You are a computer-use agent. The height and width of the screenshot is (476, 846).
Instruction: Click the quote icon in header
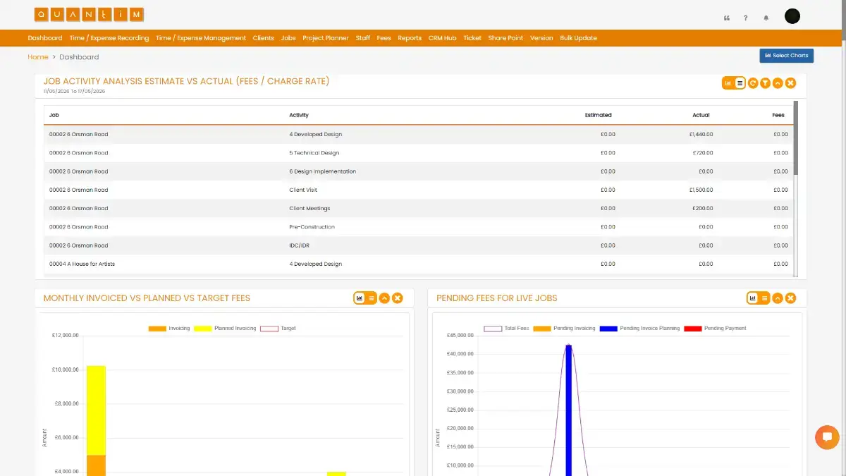click(727, 18)
